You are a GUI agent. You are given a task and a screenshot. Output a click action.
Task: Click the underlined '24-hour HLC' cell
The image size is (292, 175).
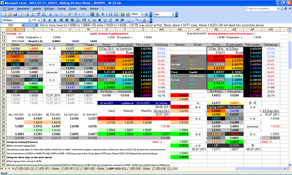click(x=162, y=111)
